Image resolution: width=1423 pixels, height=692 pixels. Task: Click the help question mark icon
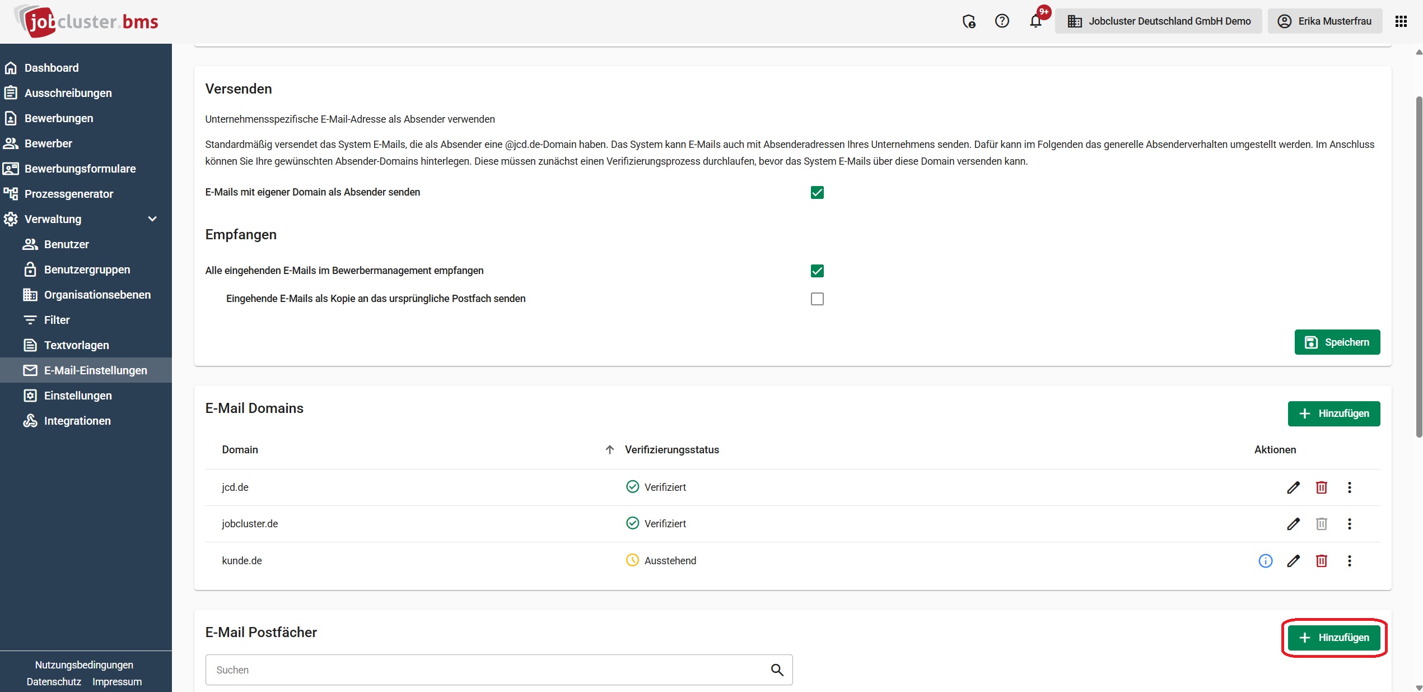pyautogui.click(x=1002, y=21)
